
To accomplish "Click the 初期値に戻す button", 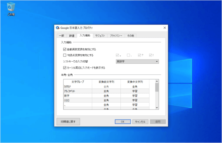I will click(x=68, y=122).
